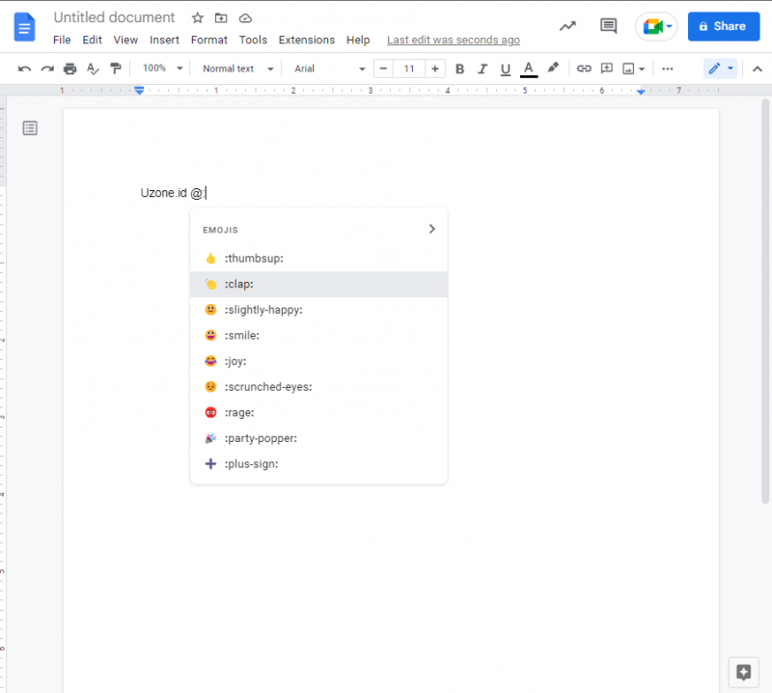The image size is (772, 693).
Task: Toggle italic formatting
Action: coord(482,69)
